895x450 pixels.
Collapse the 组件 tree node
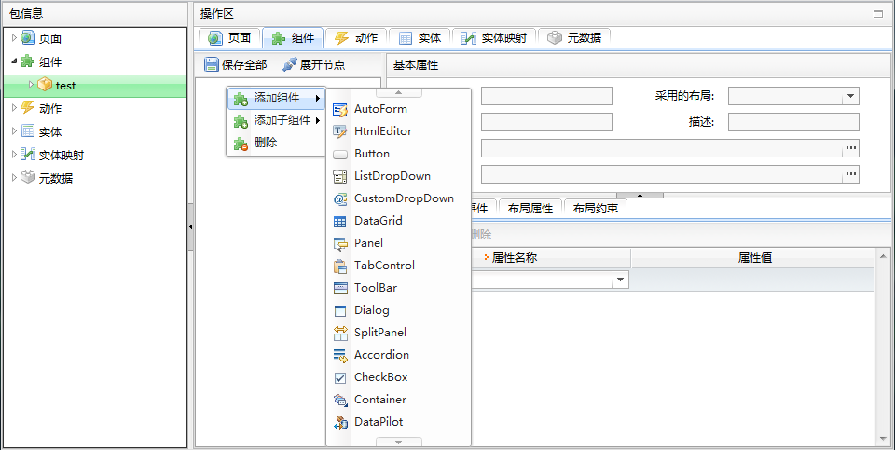click(x=14, y=61)
